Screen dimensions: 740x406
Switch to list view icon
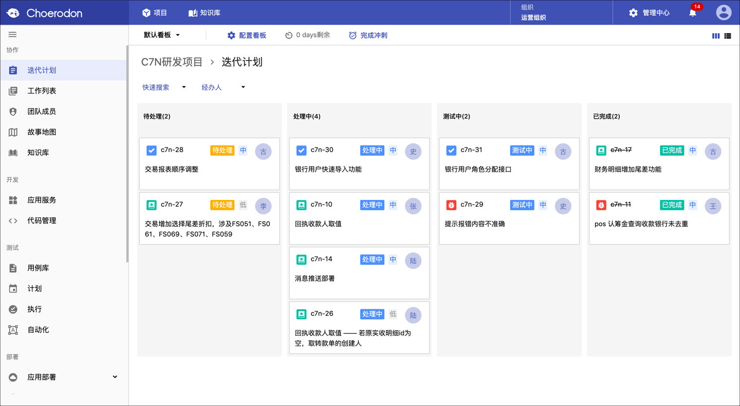(x=728, y=36)
